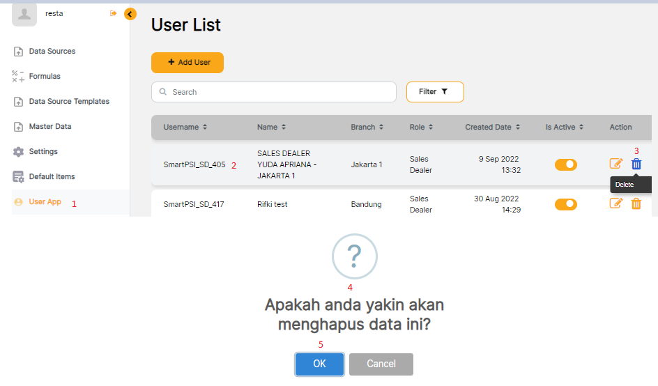Click the edit icon for SmartPSI_SD_405

coord(616,164)
